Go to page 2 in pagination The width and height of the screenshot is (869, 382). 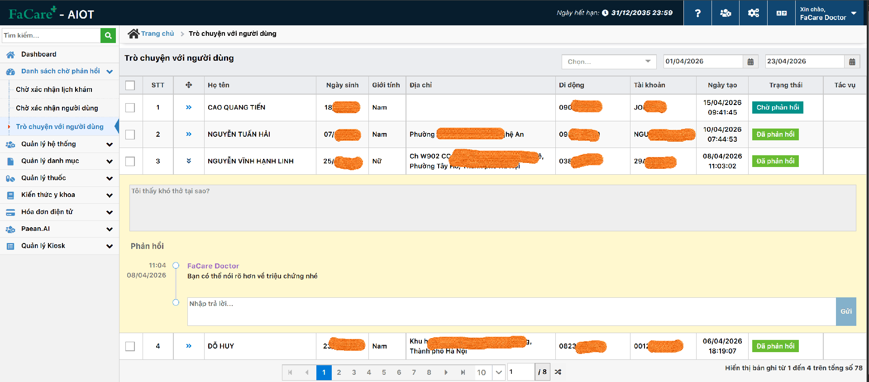point(339,372)
